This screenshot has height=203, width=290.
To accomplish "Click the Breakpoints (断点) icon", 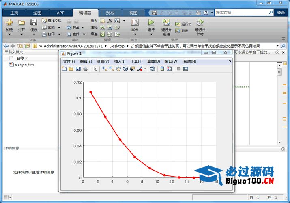I will point(135,22).
